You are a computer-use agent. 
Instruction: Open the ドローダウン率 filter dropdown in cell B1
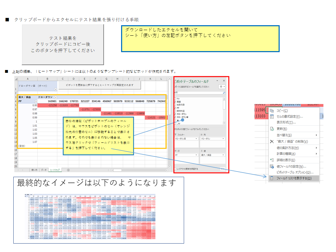point(56,89)
